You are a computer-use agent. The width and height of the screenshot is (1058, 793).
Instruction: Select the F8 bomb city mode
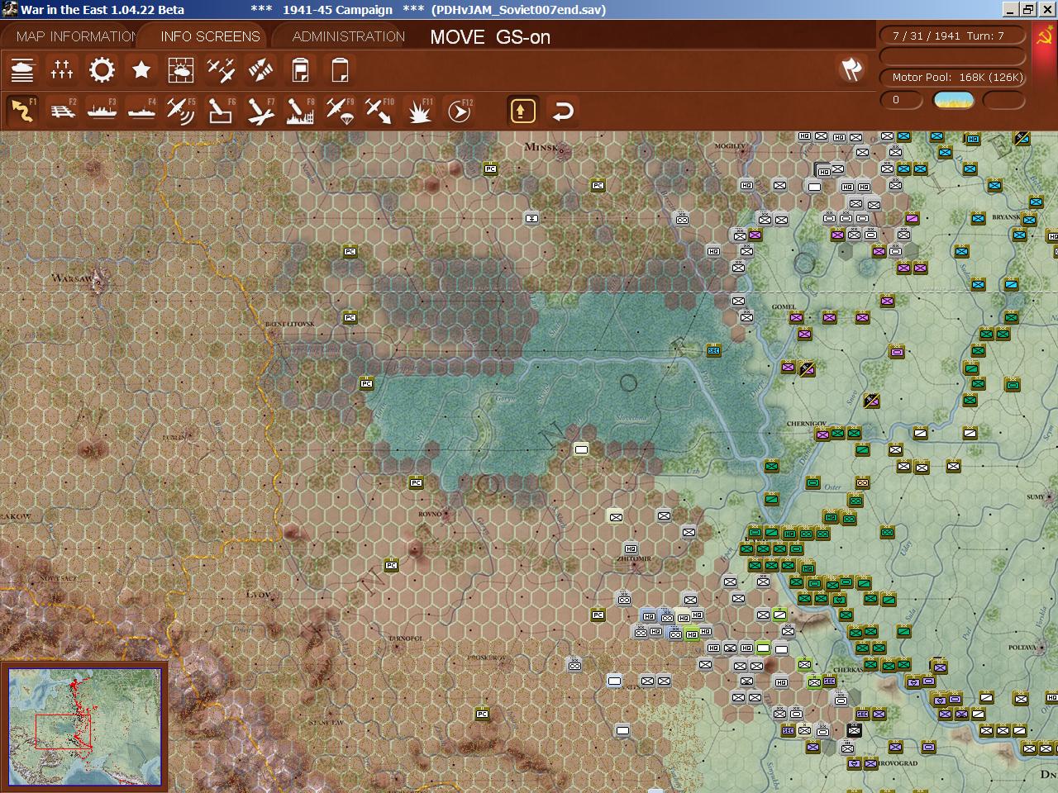pos(300,111)
